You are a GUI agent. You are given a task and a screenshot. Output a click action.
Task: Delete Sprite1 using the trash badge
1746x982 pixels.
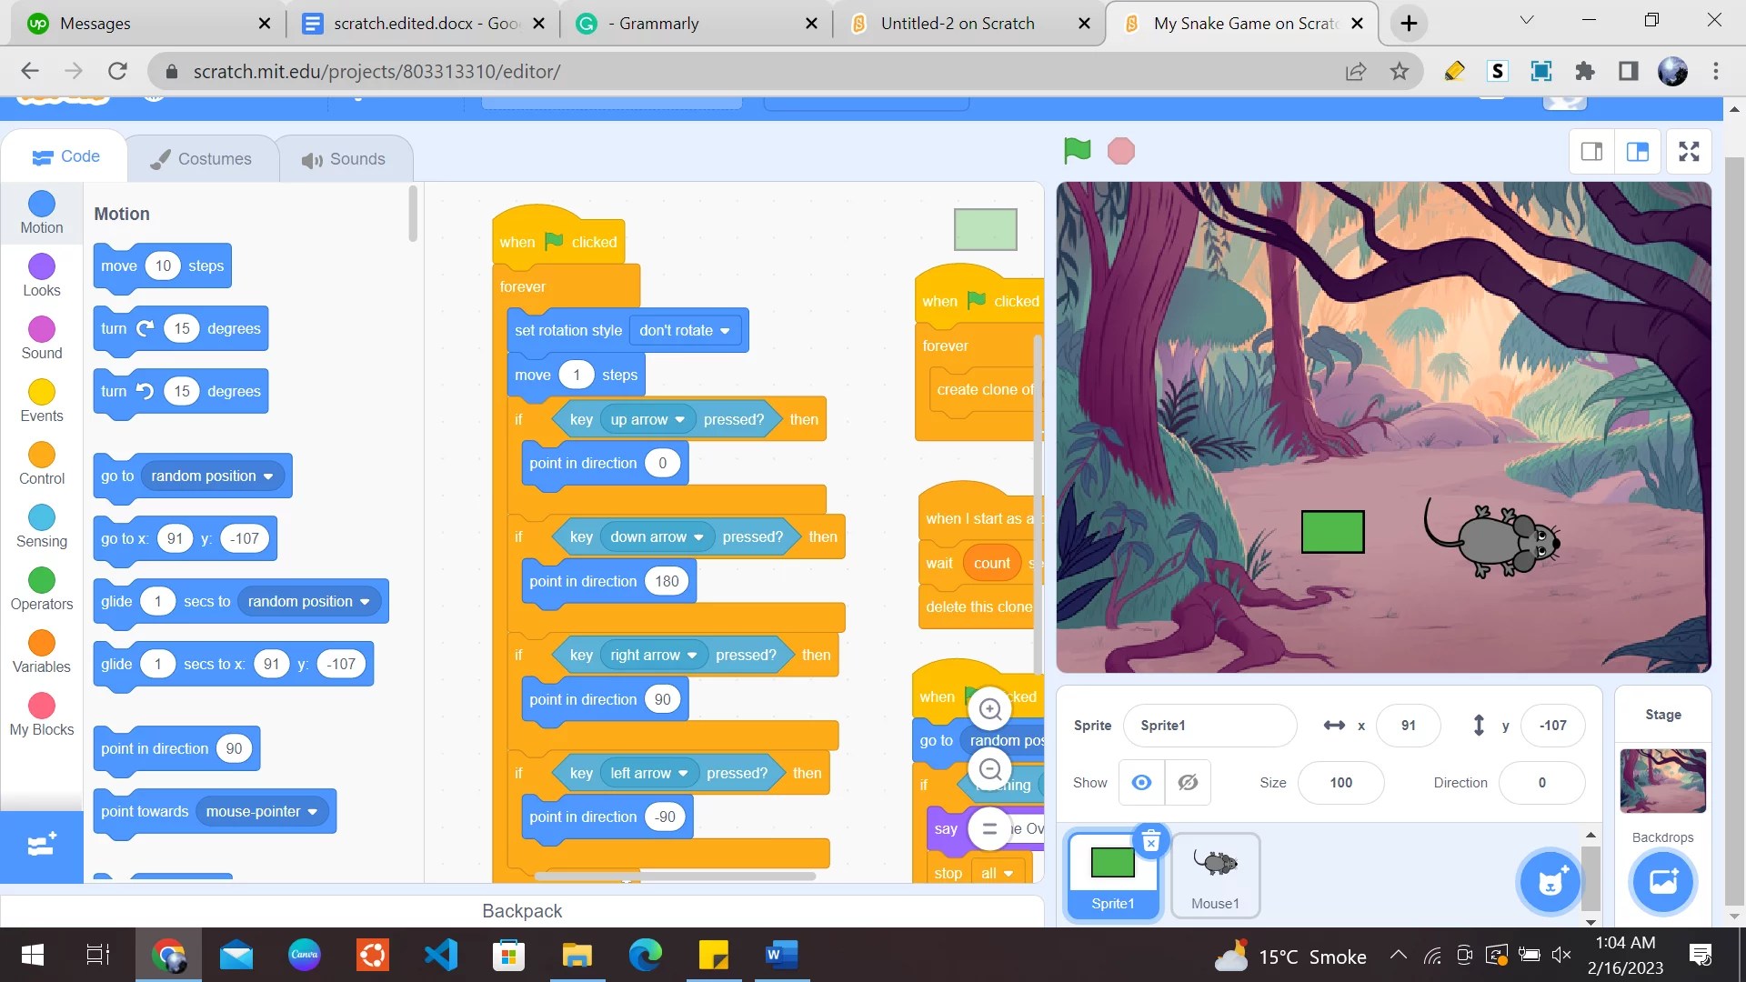tap(1150, 841)
